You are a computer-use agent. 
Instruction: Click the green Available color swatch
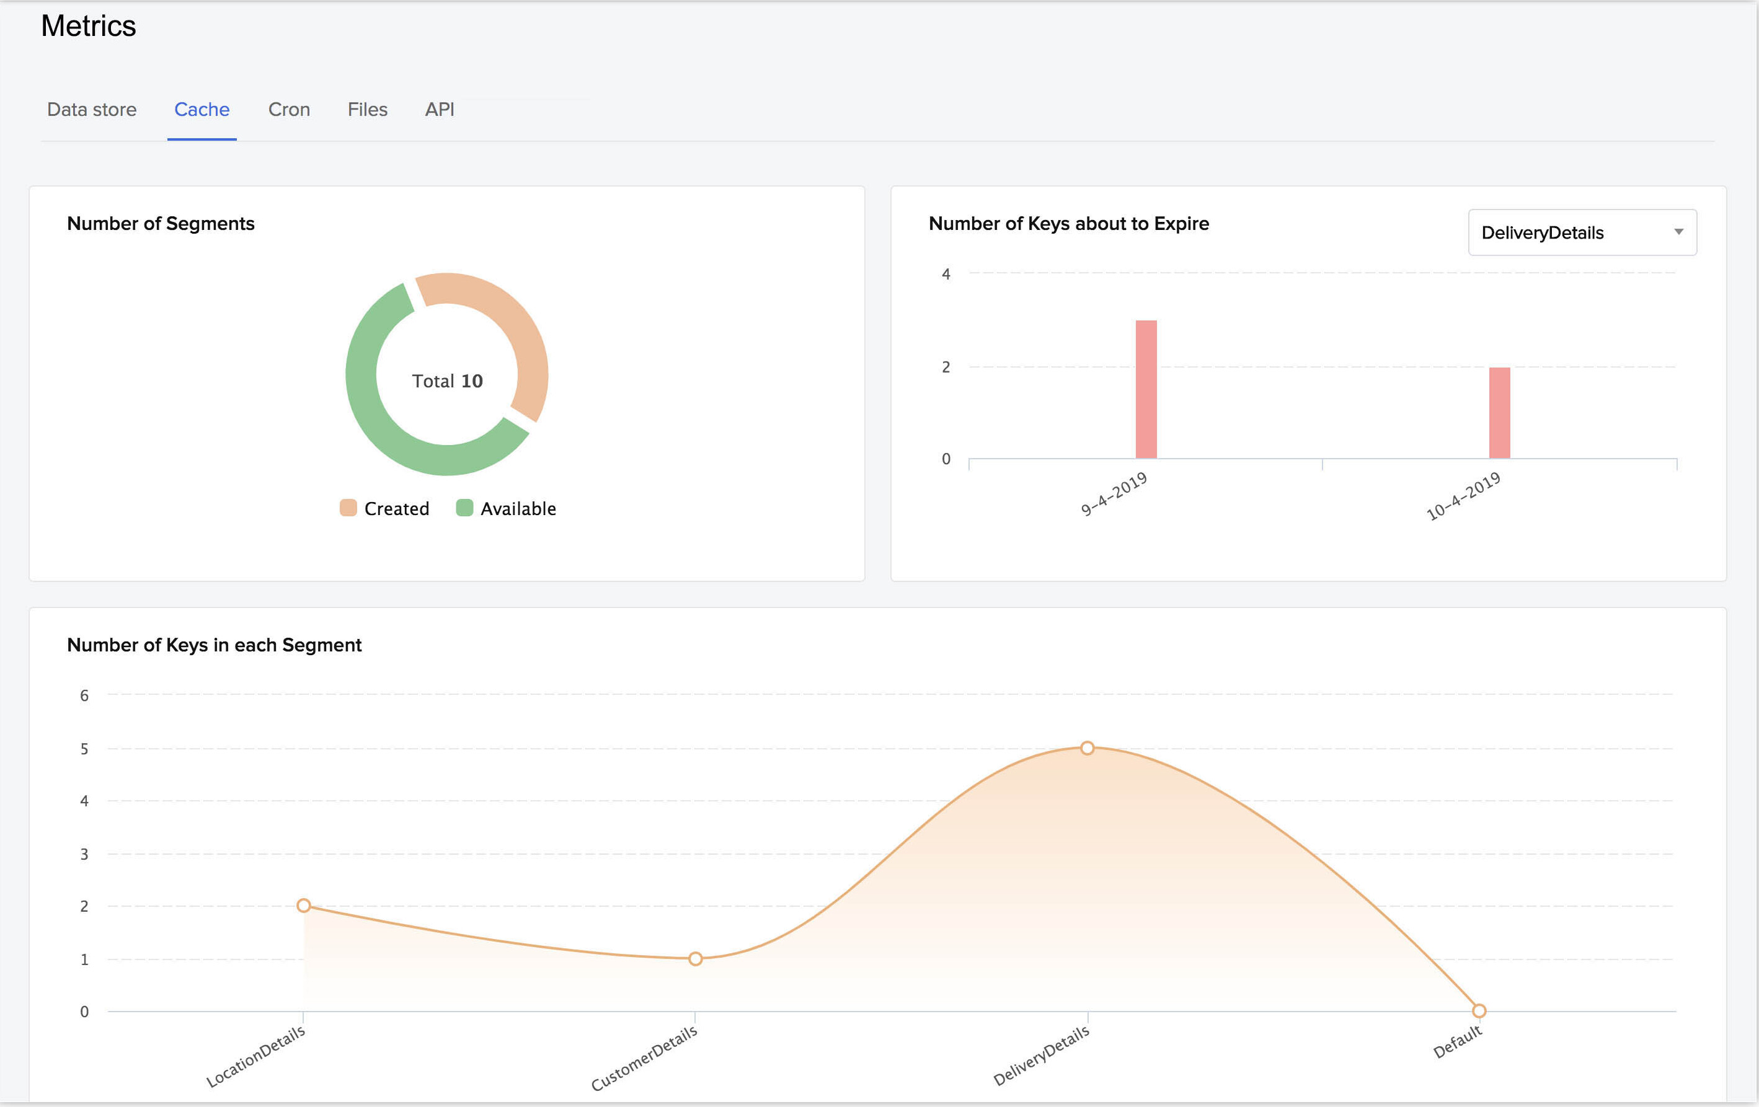464,508
